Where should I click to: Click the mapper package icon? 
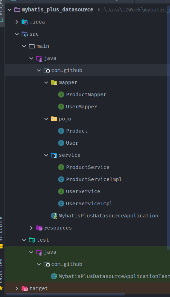tap(54, 83)
